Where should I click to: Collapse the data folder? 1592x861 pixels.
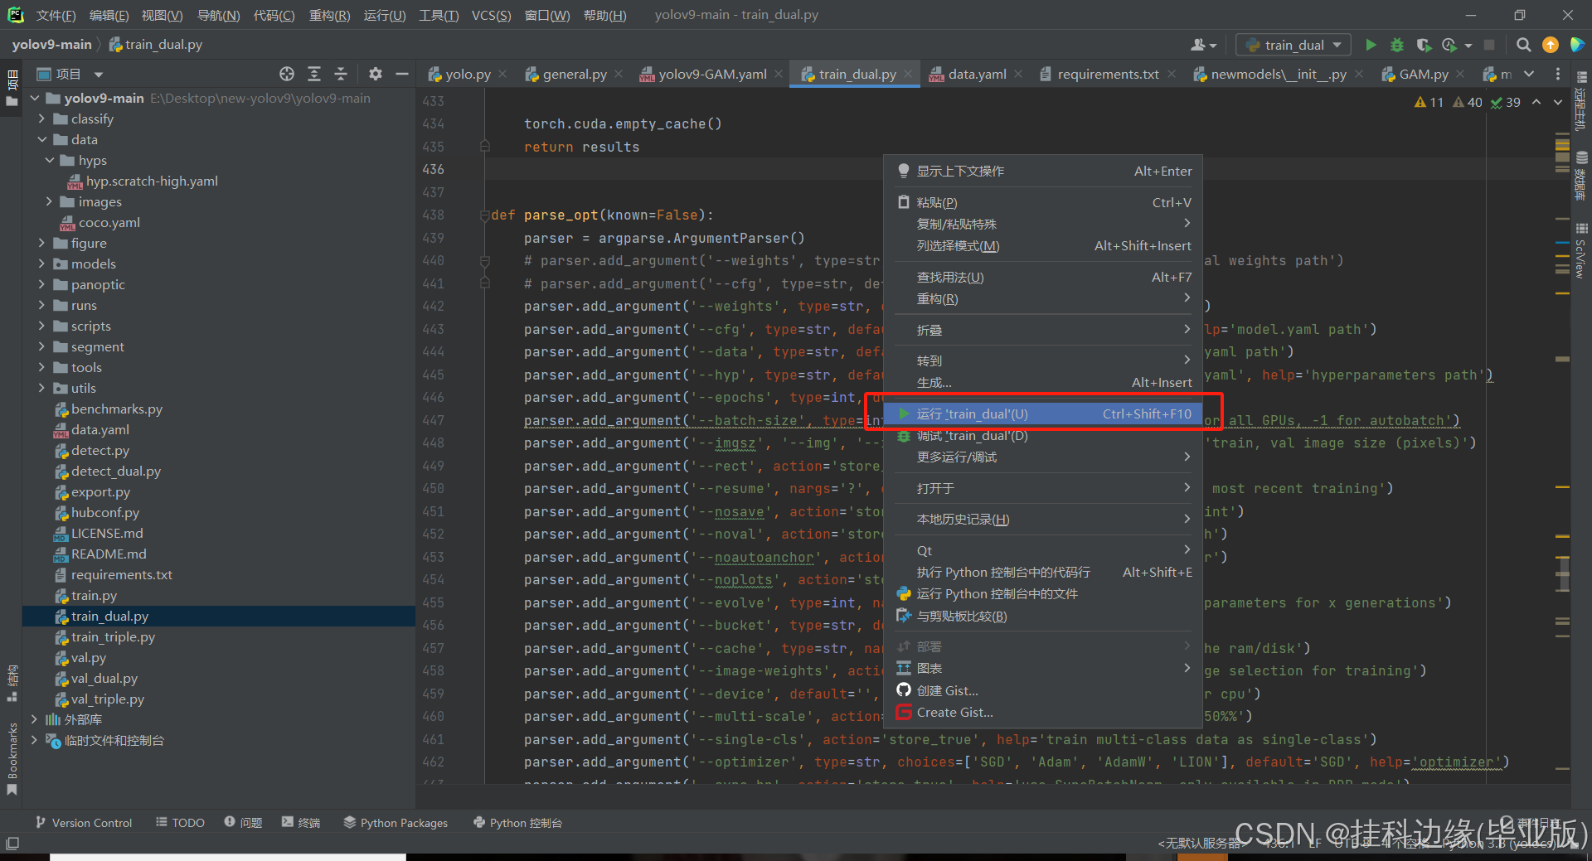pos(41,139)
